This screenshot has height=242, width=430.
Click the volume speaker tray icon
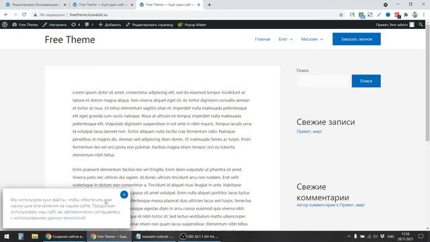(x=376, y=236)
